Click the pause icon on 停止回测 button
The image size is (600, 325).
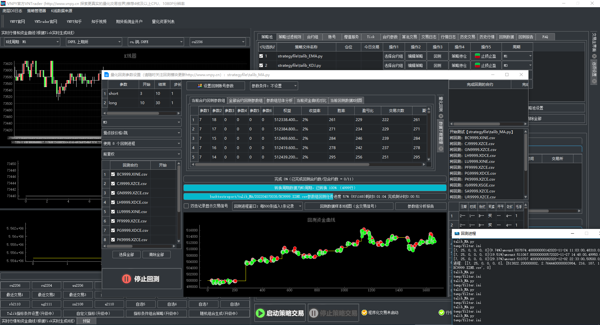click(126, 279)
